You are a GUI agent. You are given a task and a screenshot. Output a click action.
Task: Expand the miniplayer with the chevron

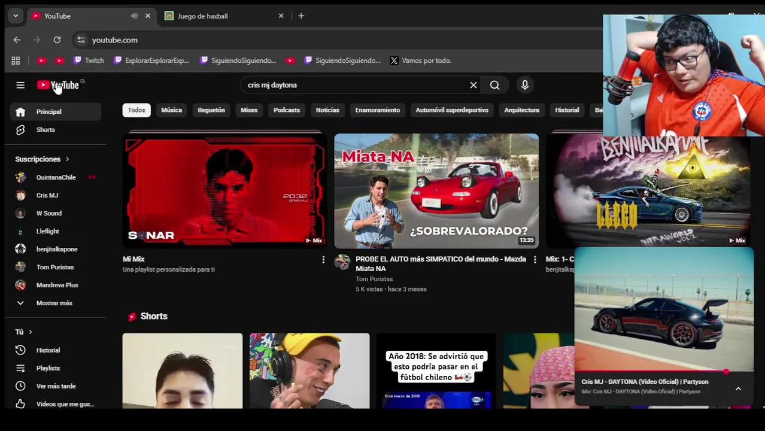point(738,388)
